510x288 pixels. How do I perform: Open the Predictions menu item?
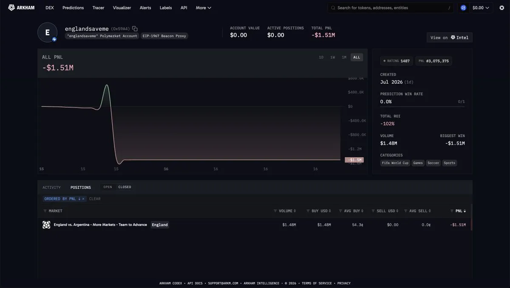click(73, 8)
